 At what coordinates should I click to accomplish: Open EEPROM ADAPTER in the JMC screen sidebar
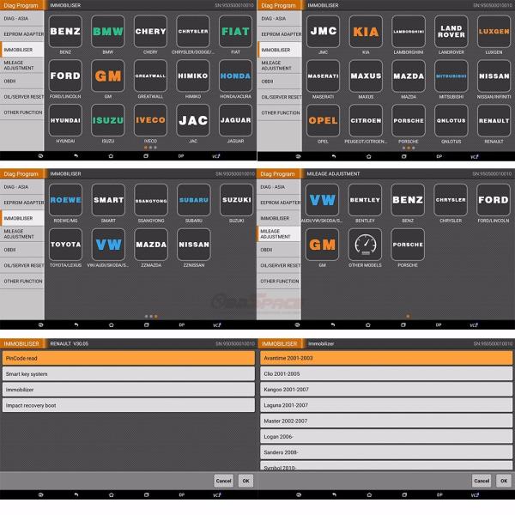coord(280,34)
